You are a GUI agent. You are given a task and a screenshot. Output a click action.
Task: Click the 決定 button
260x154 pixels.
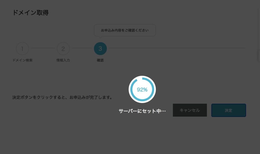click(x=229, y=110)
